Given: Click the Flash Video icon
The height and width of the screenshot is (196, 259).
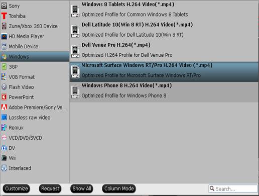Looking at the screenshot, I should point(4,87).
